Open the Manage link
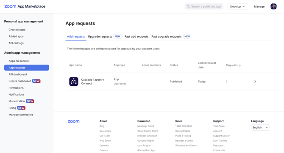 point(259,6)
